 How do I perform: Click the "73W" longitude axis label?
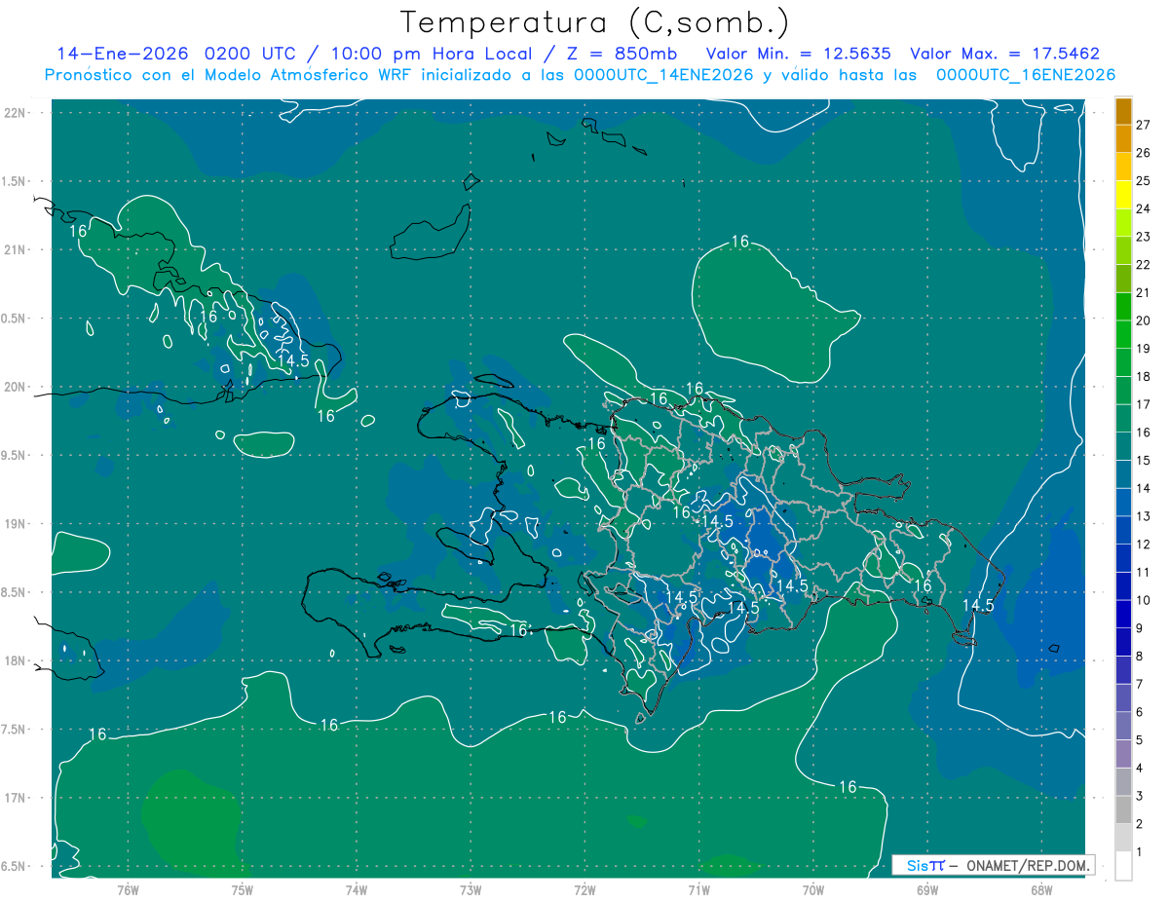coord(471,890)
